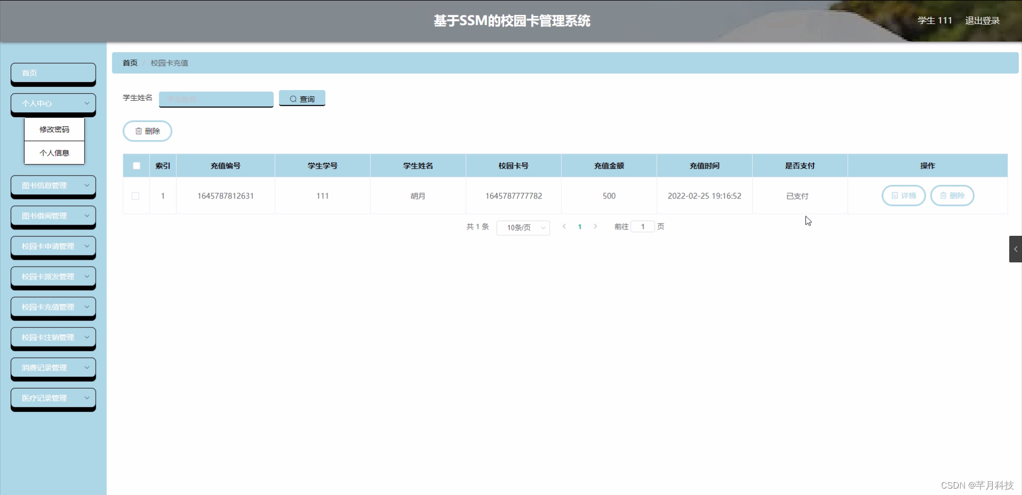
Task: Check the checkbox for the first table row
Action: [x=136, y=196]
